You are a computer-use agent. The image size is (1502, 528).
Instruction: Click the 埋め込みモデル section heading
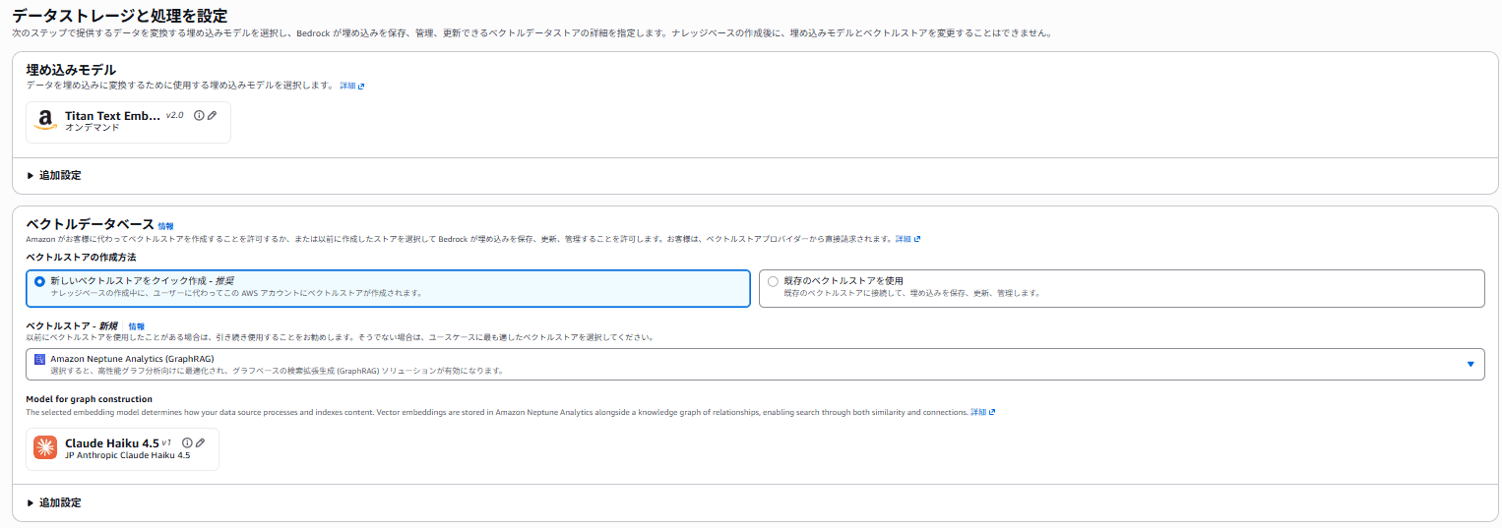pos(71,70)
